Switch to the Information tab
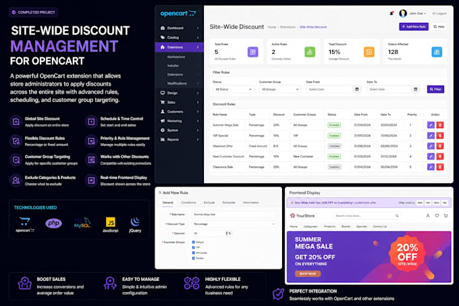Viewport: 459px width, 306px height. [251, 203]
